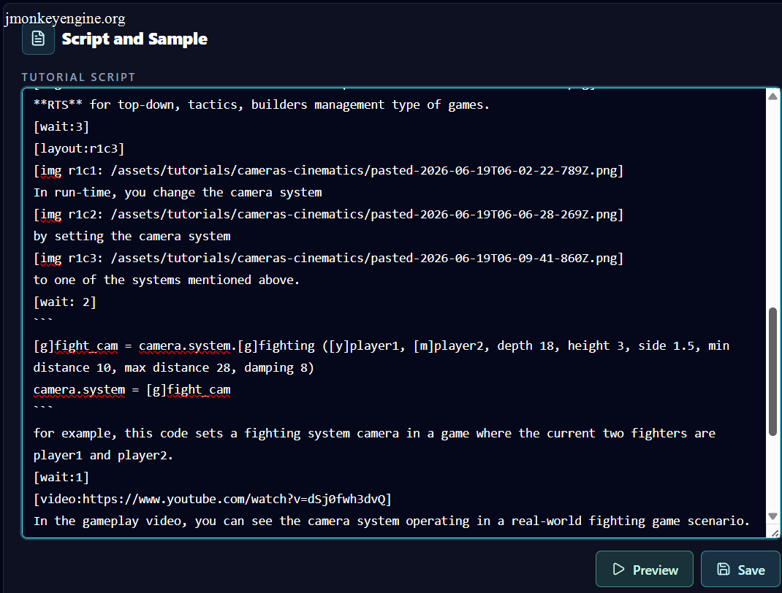Click the line starting "for example, this code sets"
Screen dimensions: 782x593
pos(374,434)
